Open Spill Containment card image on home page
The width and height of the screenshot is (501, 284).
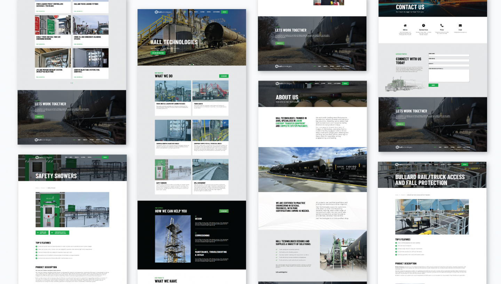tap(210, 169)
